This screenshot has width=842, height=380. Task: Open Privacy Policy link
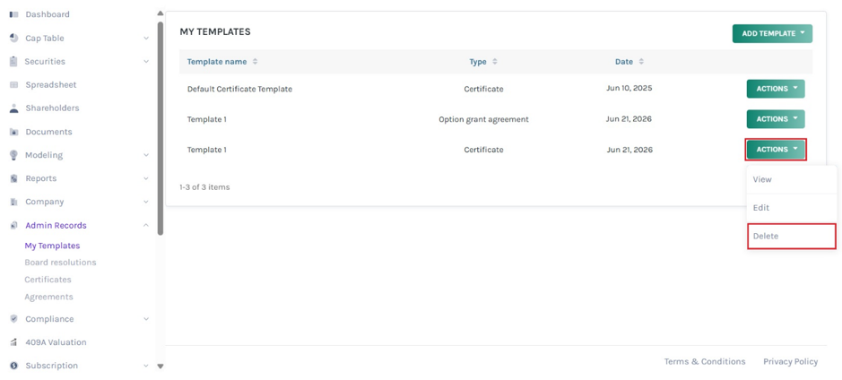pos(791,362)
